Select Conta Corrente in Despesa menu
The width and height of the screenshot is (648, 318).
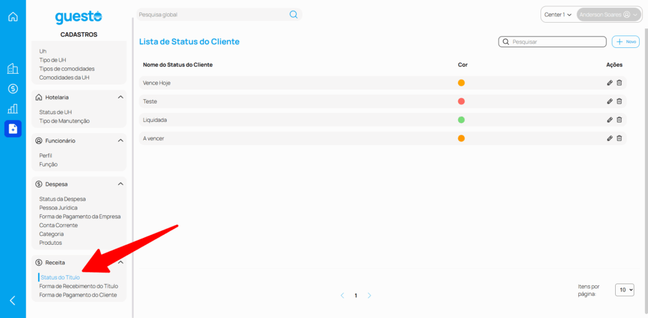(x=58, y=225)
